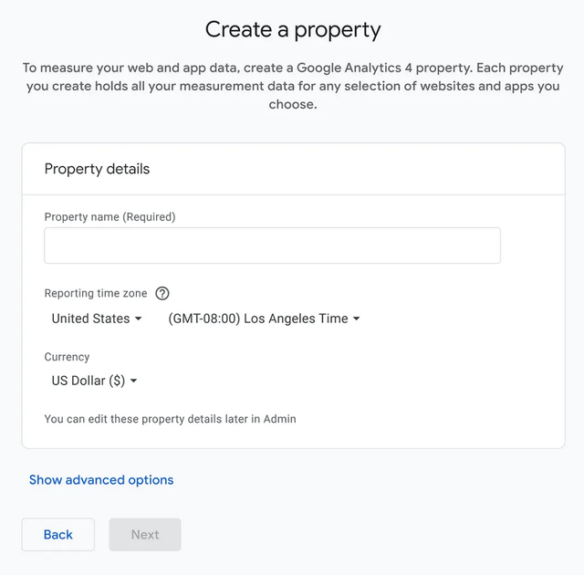Focus the Property name text field
The image size is (584, 575).
[x=272, y=246]
